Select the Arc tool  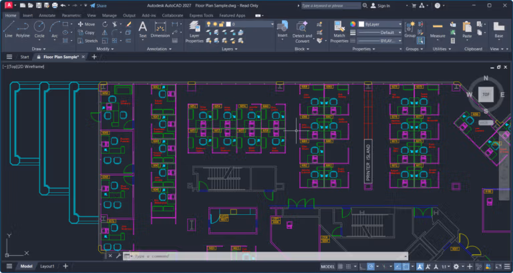pyautogui.click(x=55, y=30)
